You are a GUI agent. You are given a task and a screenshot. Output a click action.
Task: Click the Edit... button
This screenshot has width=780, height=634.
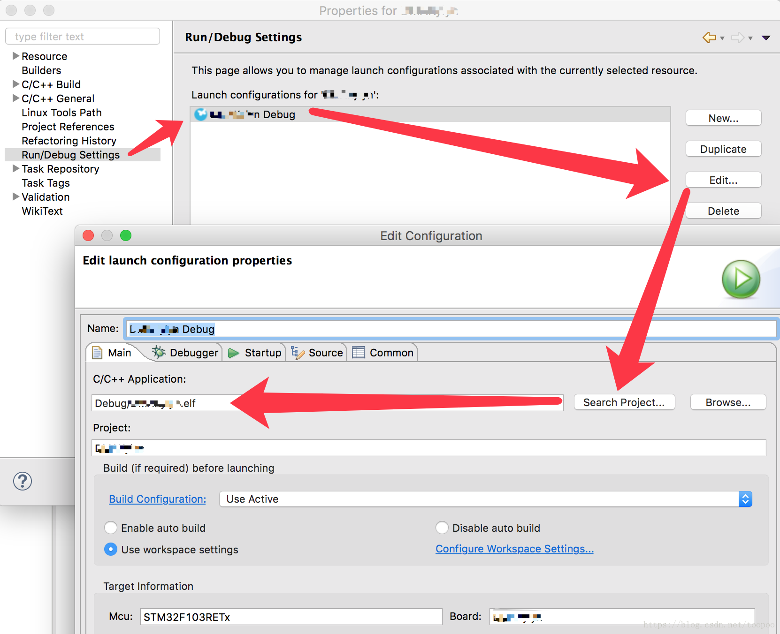(723, 180)
